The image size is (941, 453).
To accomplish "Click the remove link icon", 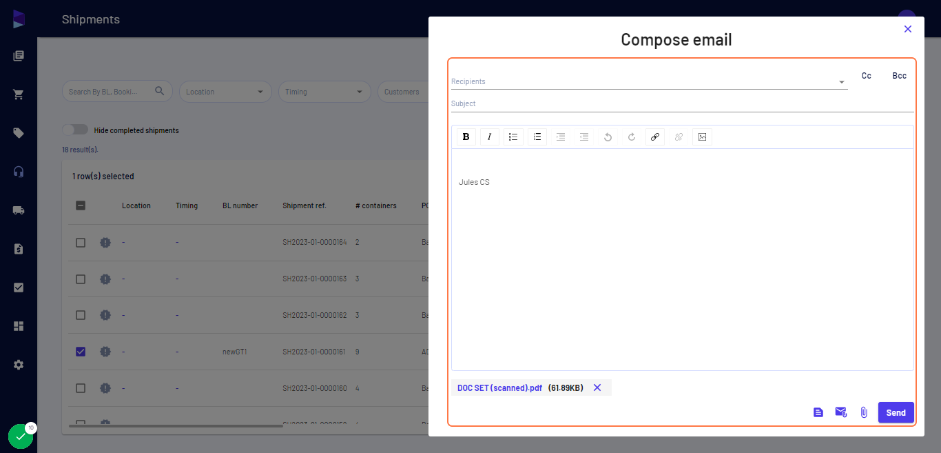I will click(x=679, y=137).
